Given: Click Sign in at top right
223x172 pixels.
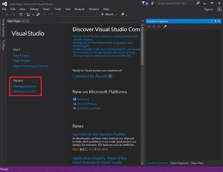Looking at the screenshot, I should [208, 9].
